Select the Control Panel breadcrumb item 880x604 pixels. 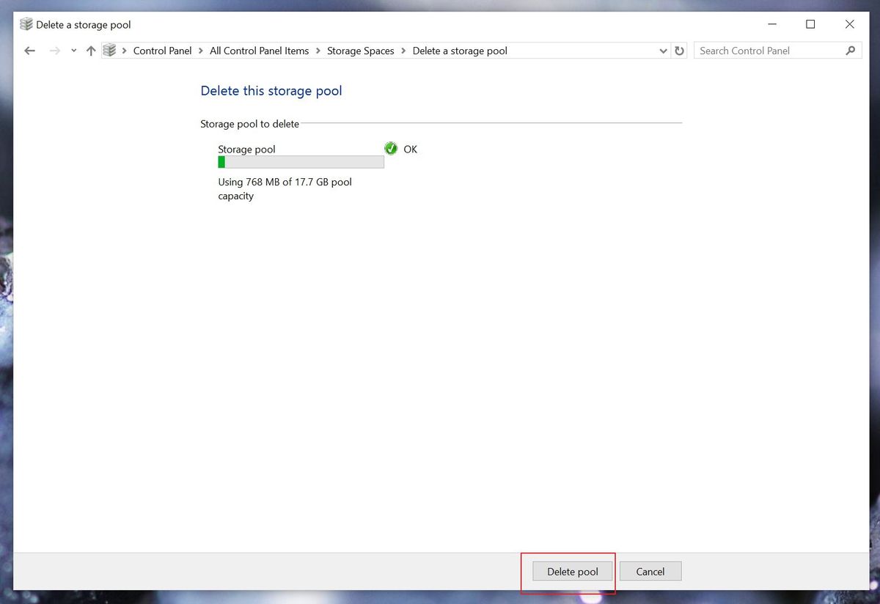[162, 51]
